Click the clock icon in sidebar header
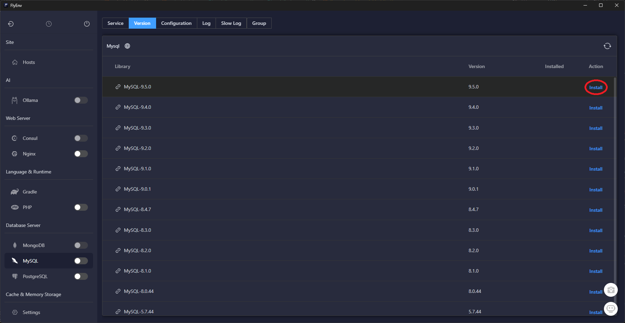The width and height of the screenshot is (625, 323). pos(49,24)
